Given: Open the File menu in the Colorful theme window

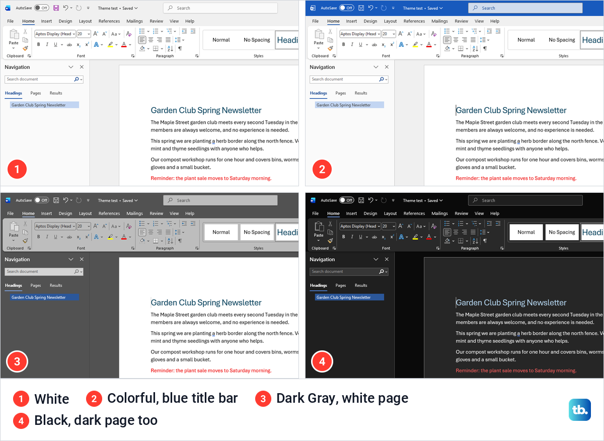Looking at the screenshot, I should [x=316, y=21].
